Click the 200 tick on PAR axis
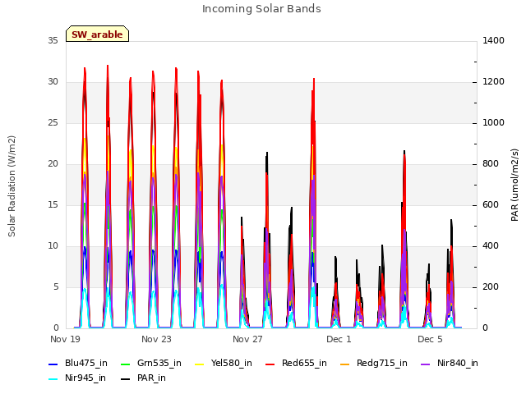The width and height of the screenshot is (526, 394). coord(491,287)
